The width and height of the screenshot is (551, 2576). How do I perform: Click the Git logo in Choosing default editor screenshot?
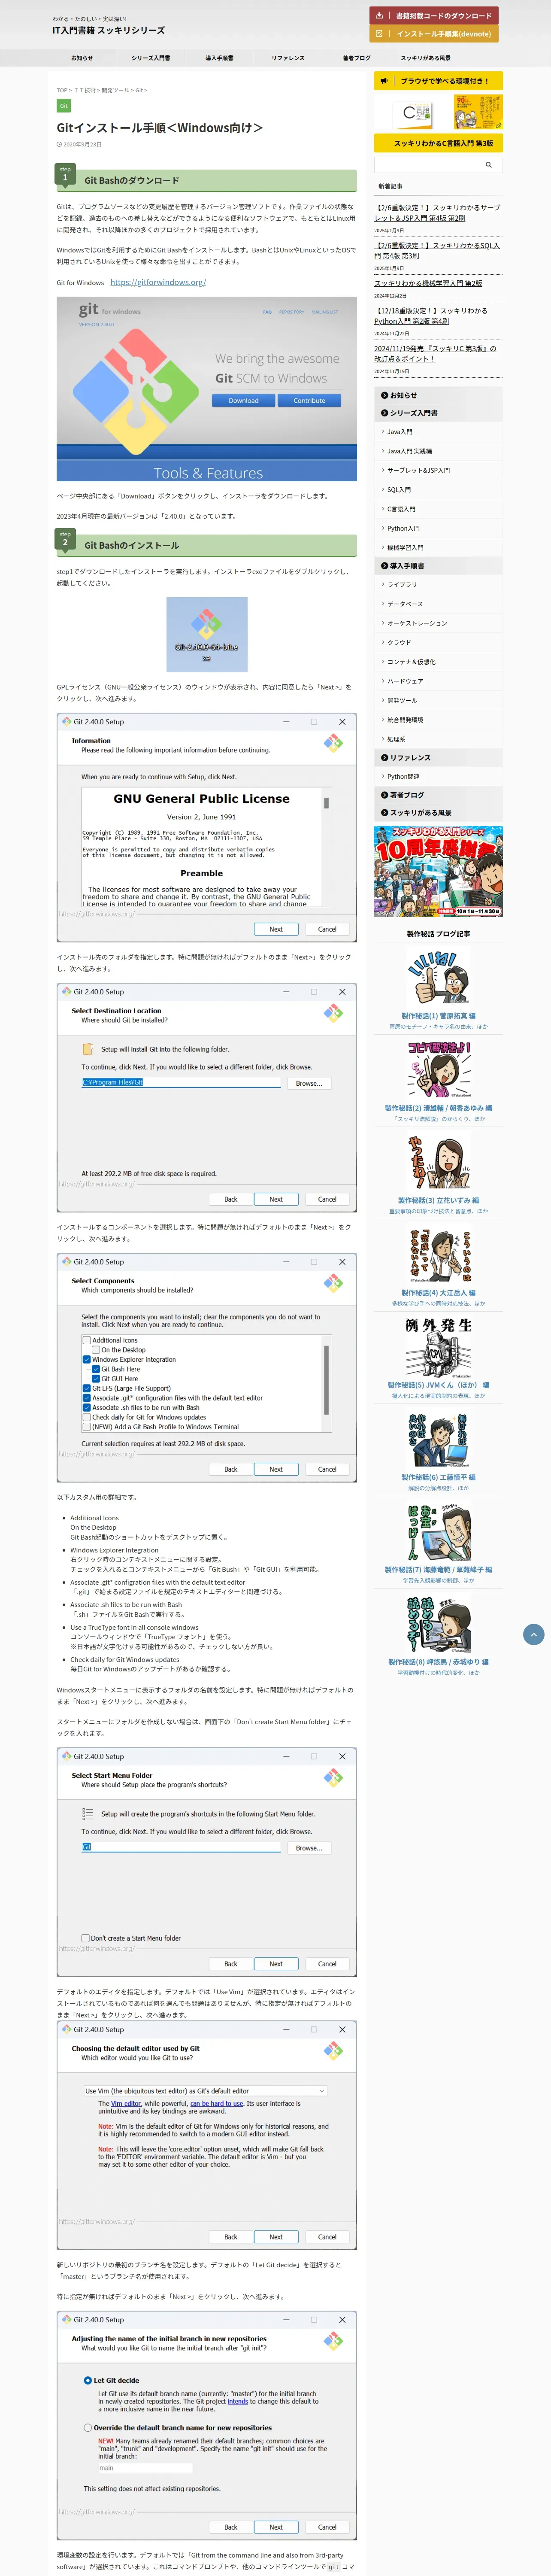click(x=333, y=2051)
